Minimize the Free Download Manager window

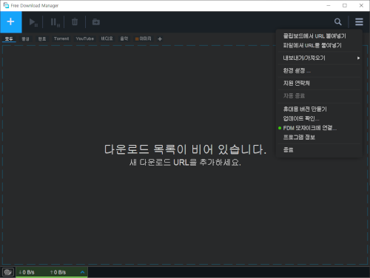point(329,5)
